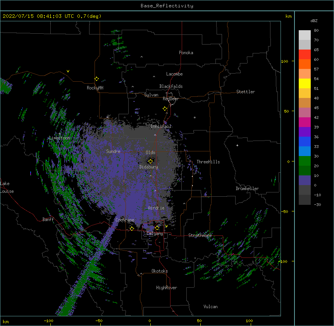Select the -50 tick on the right axis
Viewport: 334px width, 326px height.
pyautogui.click(x=284, y=211)
